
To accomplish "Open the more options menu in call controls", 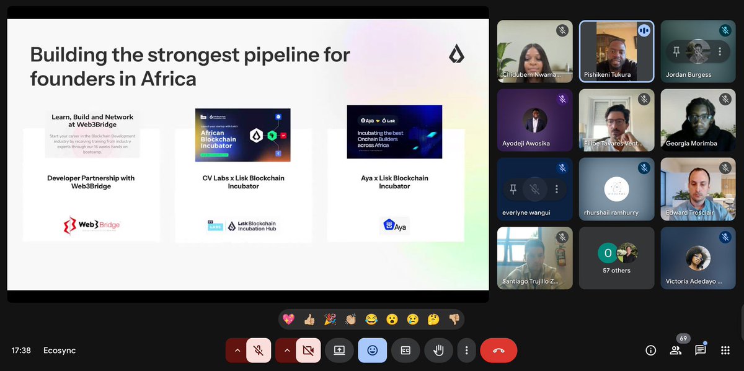I will tap(467, 350).
